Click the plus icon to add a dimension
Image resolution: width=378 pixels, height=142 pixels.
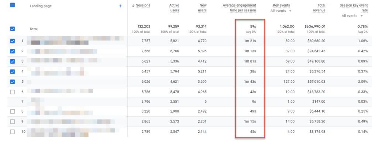pyautogui.click(x=120, y=6)
